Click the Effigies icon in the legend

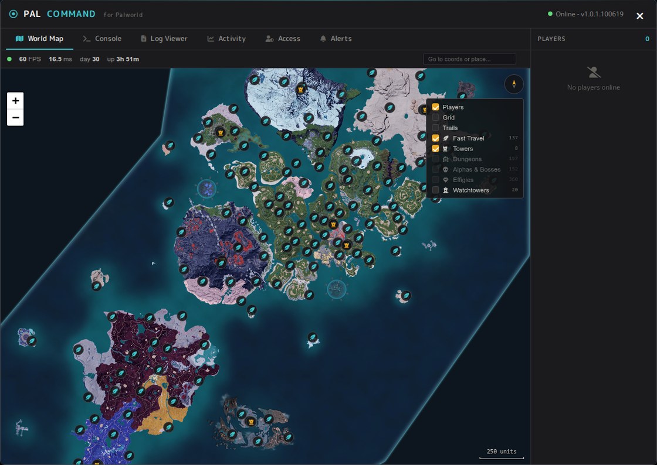[x=445, y=180]
